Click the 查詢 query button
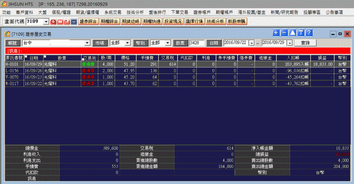This screenshot has height=184, width=354. (305, 43)
